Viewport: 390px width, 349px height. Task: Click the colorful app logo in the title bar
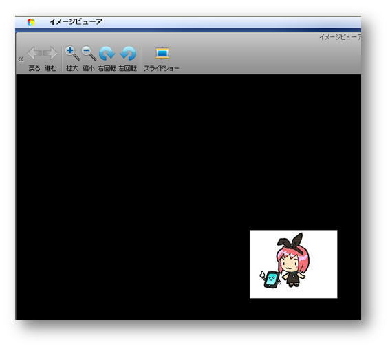(31, 22)
